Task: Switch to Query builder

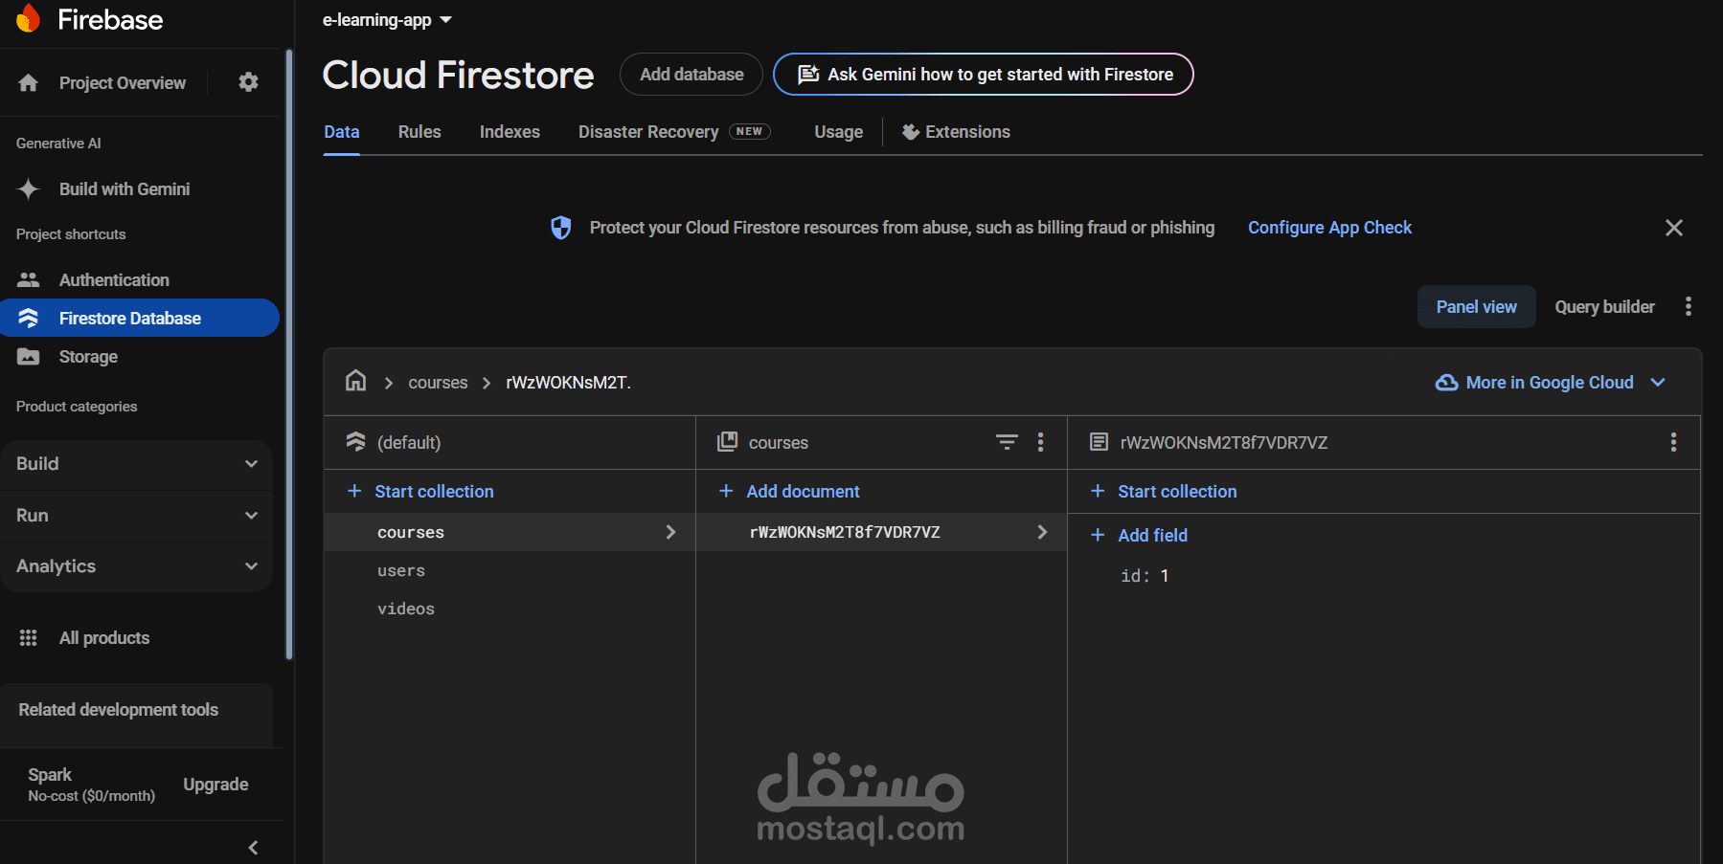Action: (x=1605, y=307)
